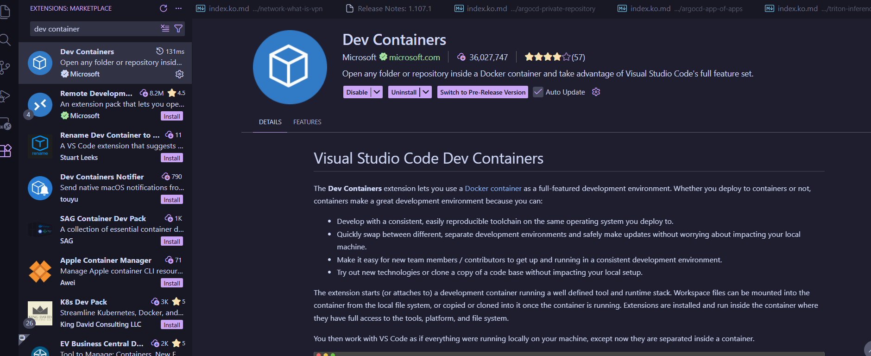871x356 pixels.
Task: Open index.ko.md argocd-app-of-apps tab
Action: point(680,8)
